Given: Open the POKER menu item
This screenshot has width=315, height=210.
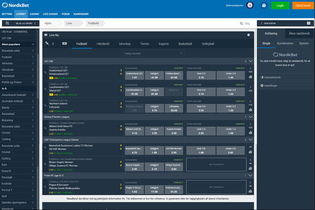Looking at the screenshot, I should (x=66, y=14).
